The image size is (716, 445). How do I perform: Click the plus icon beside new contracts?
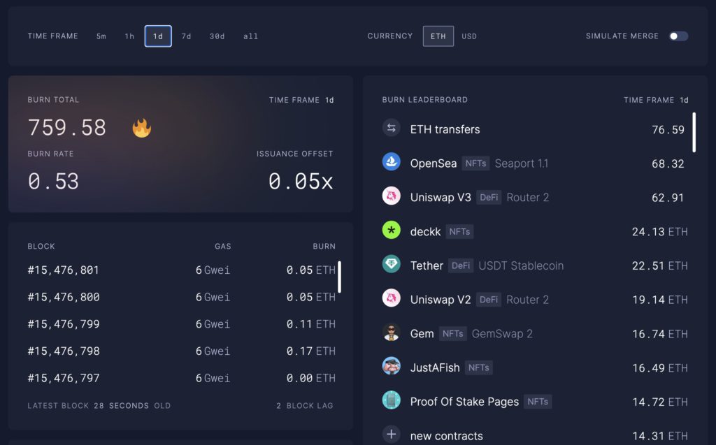coord(392,435)
